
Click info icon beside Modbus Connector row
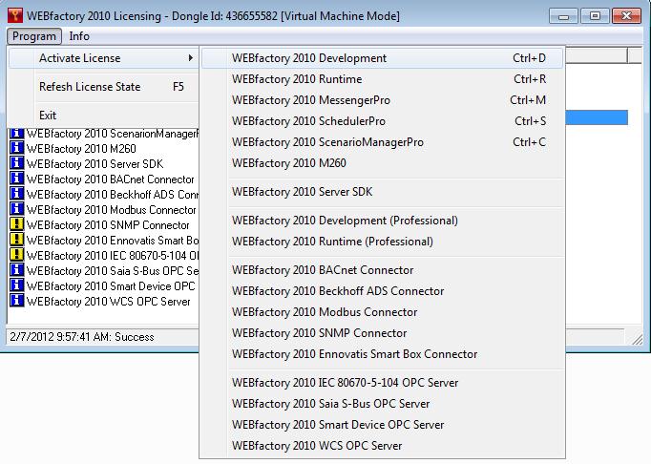pyautogui.click(x=16, y=209)
